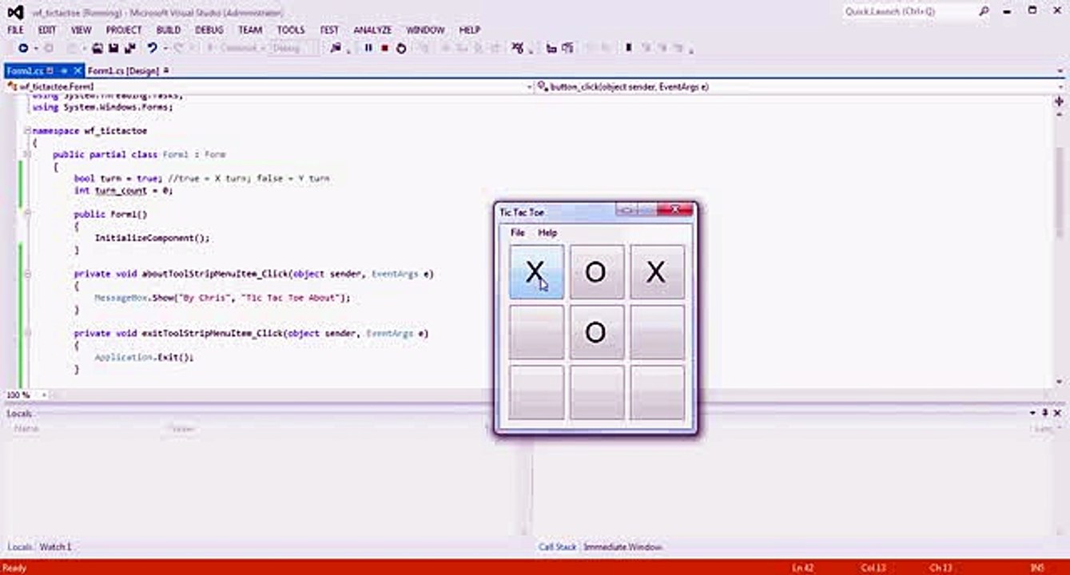This screenshot has width=1070, height=575.
Task: Open the HELP menu in Visual Studio
Action: [x=469, y=30]
